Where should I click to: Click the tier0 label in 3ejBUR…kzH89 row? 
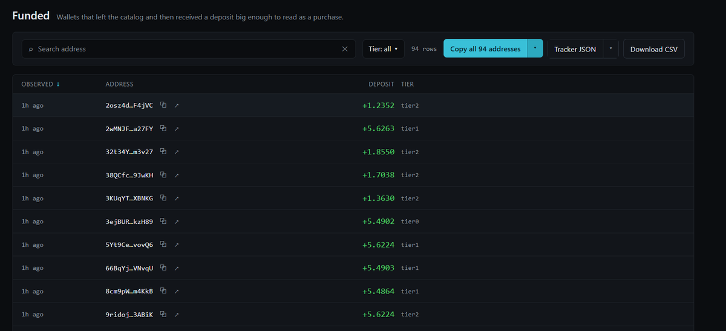[x=410, y=221]
